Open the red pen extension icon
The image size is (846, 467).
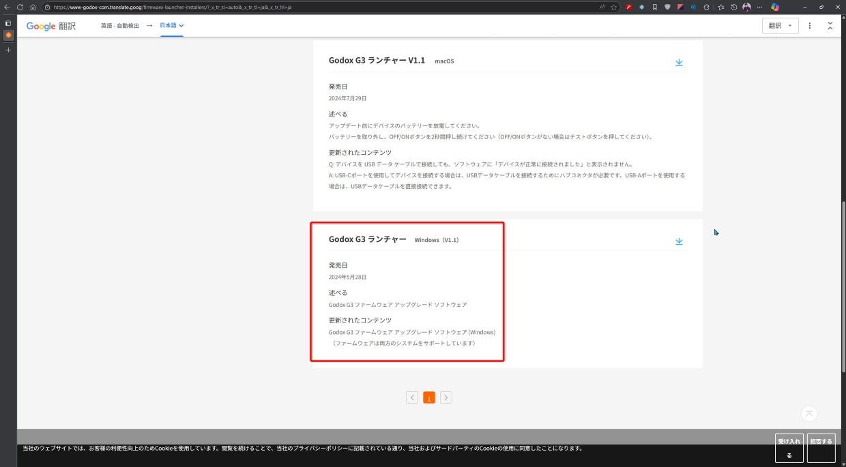click(x=629, y=7)
